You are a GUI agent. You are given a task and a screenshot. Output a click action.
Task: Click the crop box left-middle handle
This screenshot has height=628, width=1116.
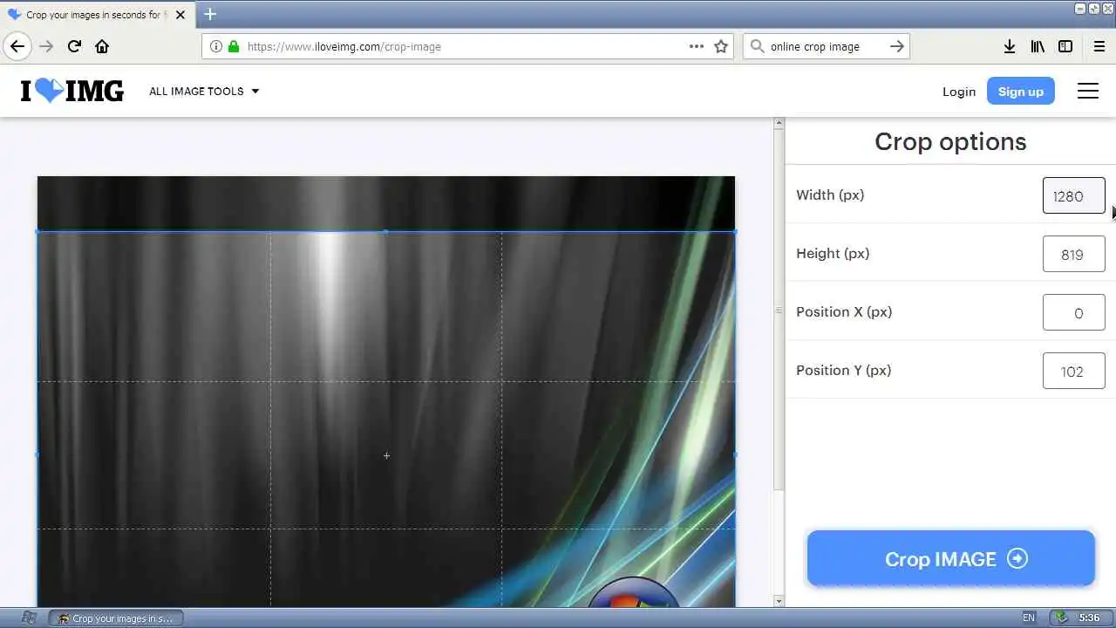tap(37, 454)
